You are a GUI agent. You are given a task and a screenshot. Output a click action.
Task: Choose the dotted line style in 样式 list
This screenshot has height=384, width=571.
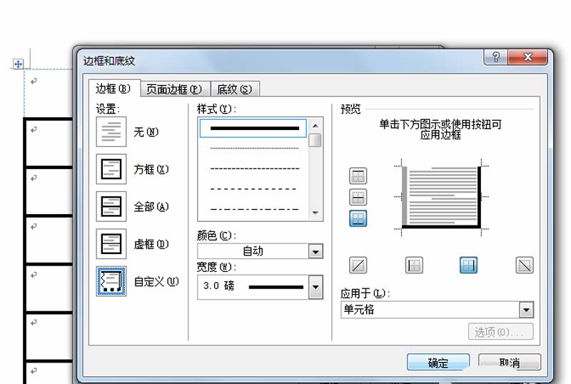click(254, 148)
